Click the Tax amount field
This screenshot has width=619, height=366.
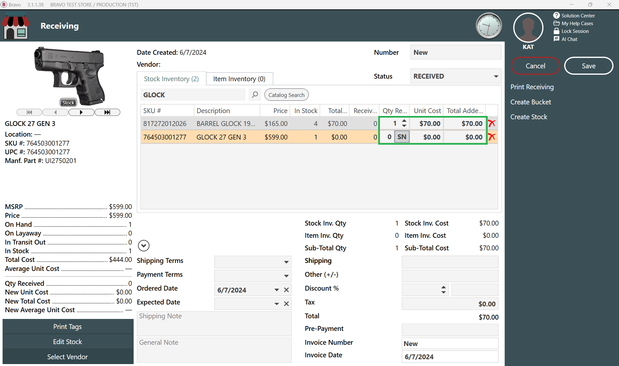(x=450, y=304)
